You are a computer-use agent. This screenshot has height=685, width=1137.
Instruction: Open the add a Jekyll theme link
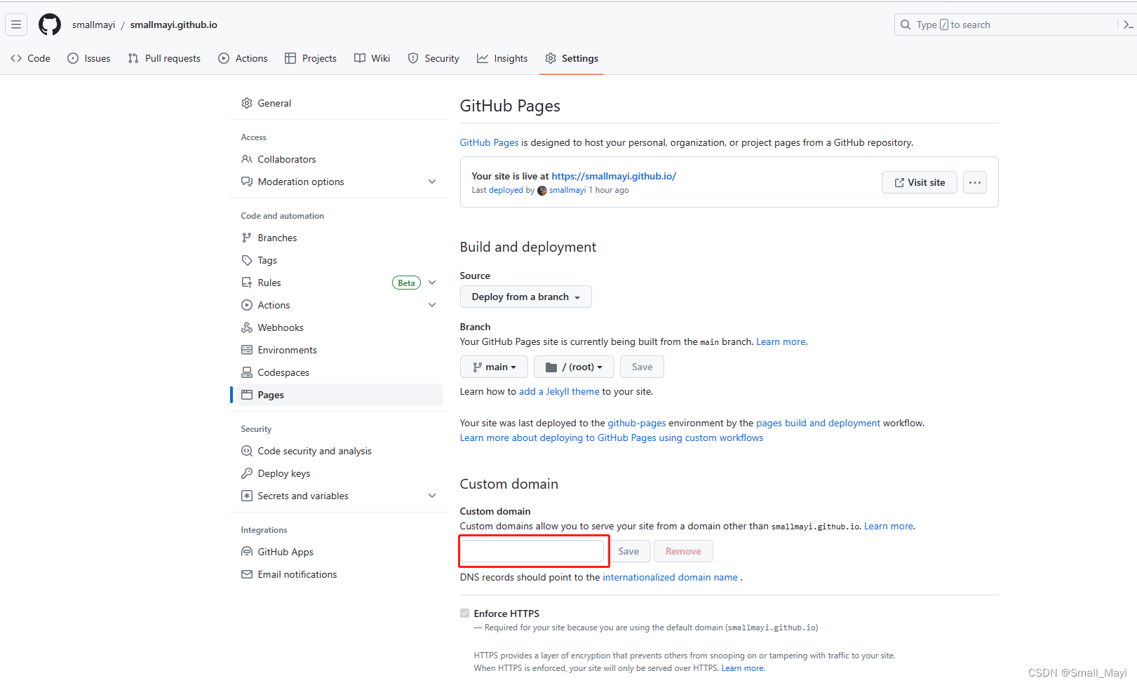559,391
